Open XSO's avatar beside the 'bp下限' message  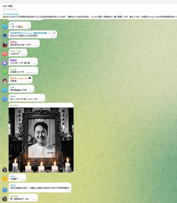click(5, 90)
